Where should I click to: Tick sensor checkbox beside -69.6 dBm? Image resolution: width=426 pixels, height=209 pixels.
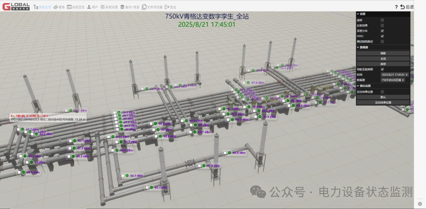[155, 136]
